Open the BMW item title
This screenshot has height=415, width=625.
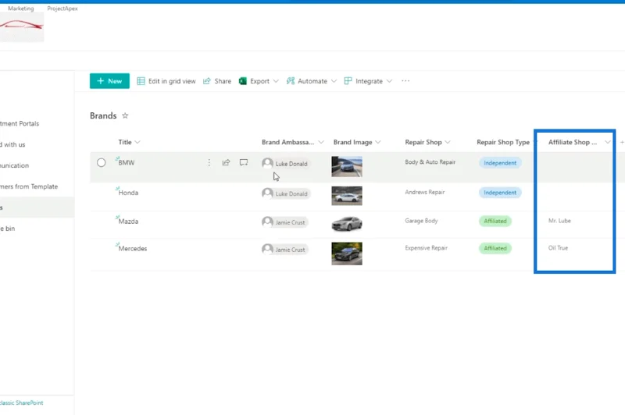pos(127,163)
